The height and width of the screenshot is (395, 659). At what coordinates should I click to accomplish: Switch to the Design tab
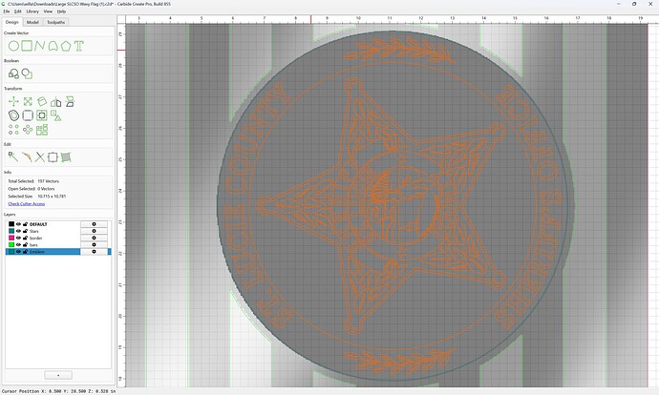pos(11,22)
